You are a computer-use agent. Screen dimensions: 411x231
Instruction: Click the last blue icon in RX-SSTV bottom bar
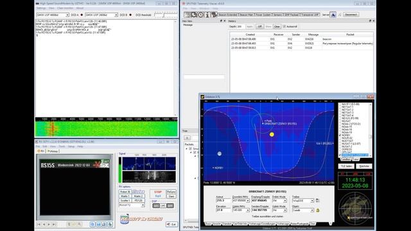[x=110, y=225]
